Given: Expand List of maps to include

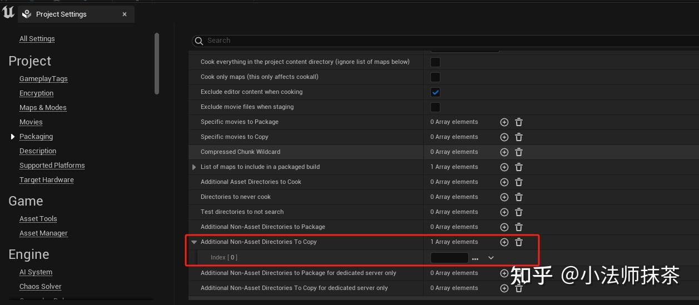Looking at the screenshot, I should 194,167.
